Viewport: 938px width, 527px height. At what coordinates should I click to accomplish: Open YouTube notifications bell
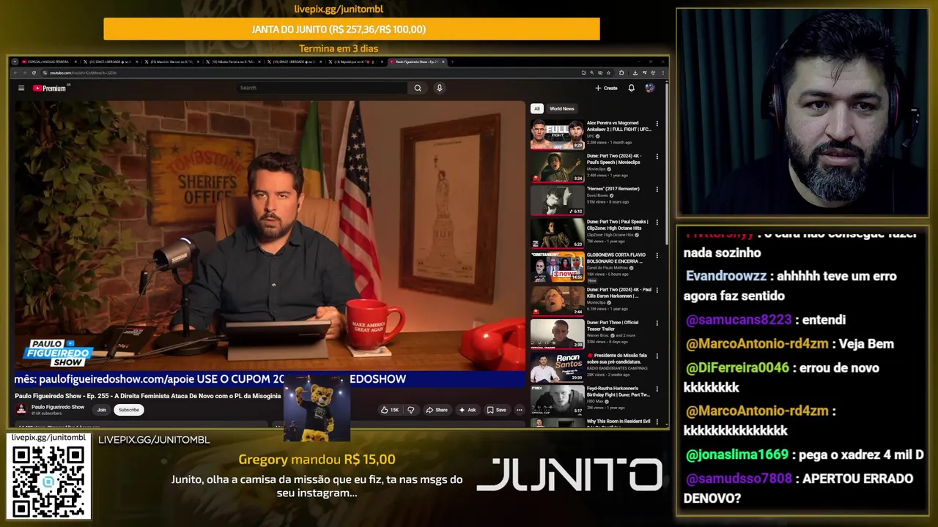tap(631, 88)
